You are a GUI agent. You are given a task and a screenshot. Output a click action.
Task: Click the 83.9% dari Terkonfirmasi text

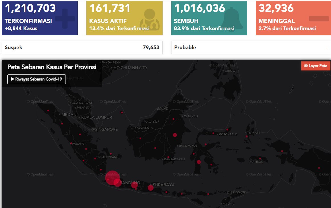click(204, 28)
